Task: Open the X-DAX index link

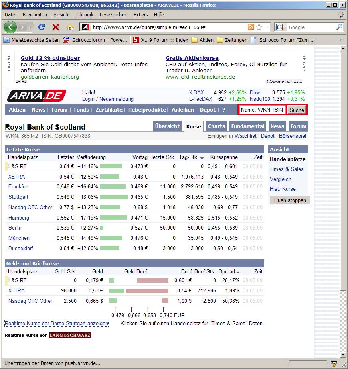Action: click(196, 92)
